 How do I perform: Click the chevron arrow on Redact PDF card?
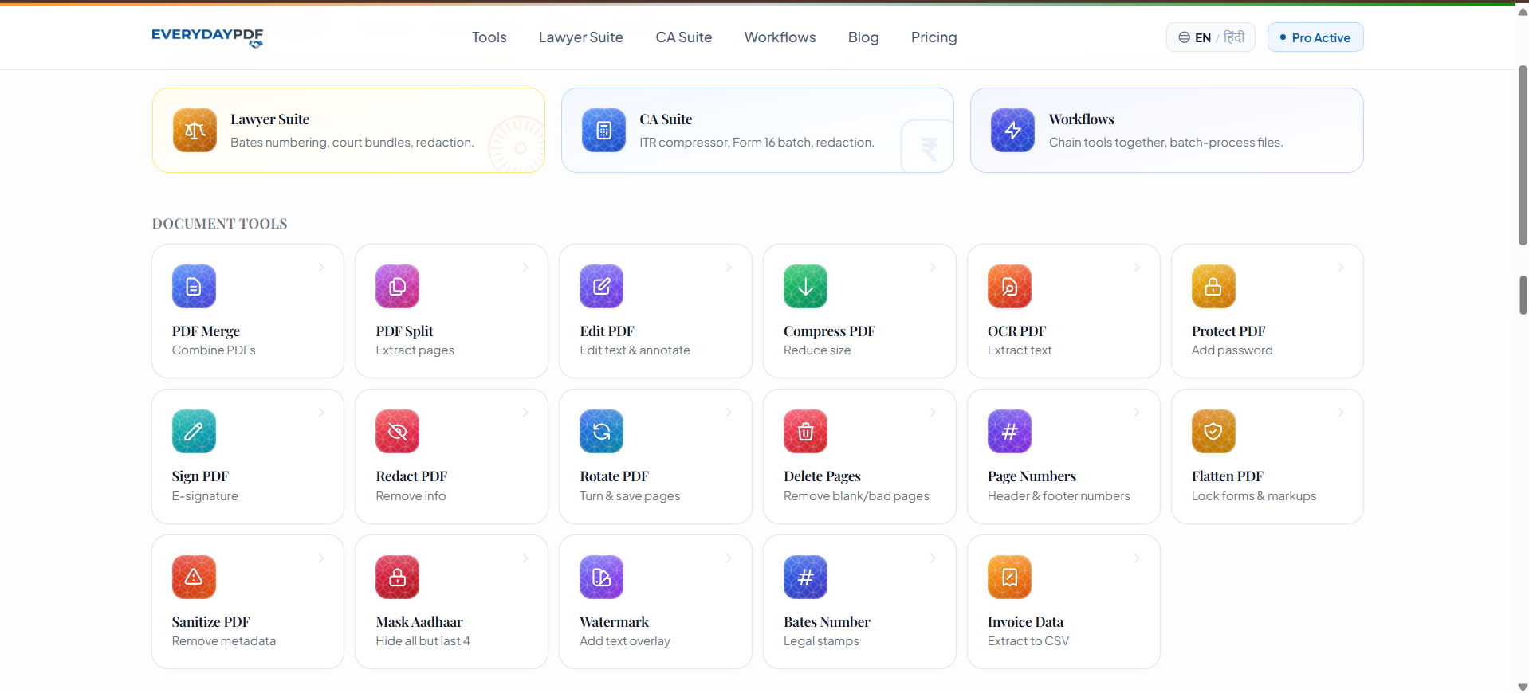click(525, 413)
